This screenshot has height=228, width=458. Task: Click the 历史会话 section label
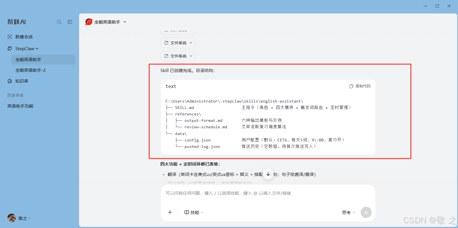click(x=15, y=95)
